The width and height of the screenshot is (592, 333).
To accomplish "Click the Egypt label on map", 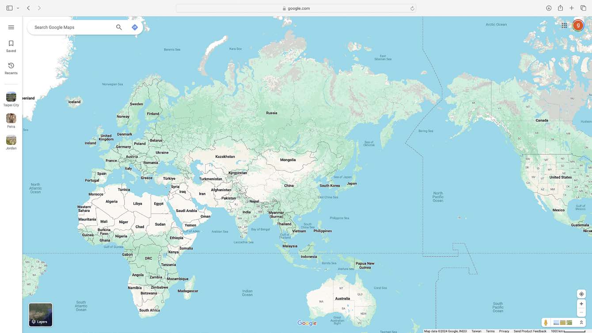I will pos(159,204).
